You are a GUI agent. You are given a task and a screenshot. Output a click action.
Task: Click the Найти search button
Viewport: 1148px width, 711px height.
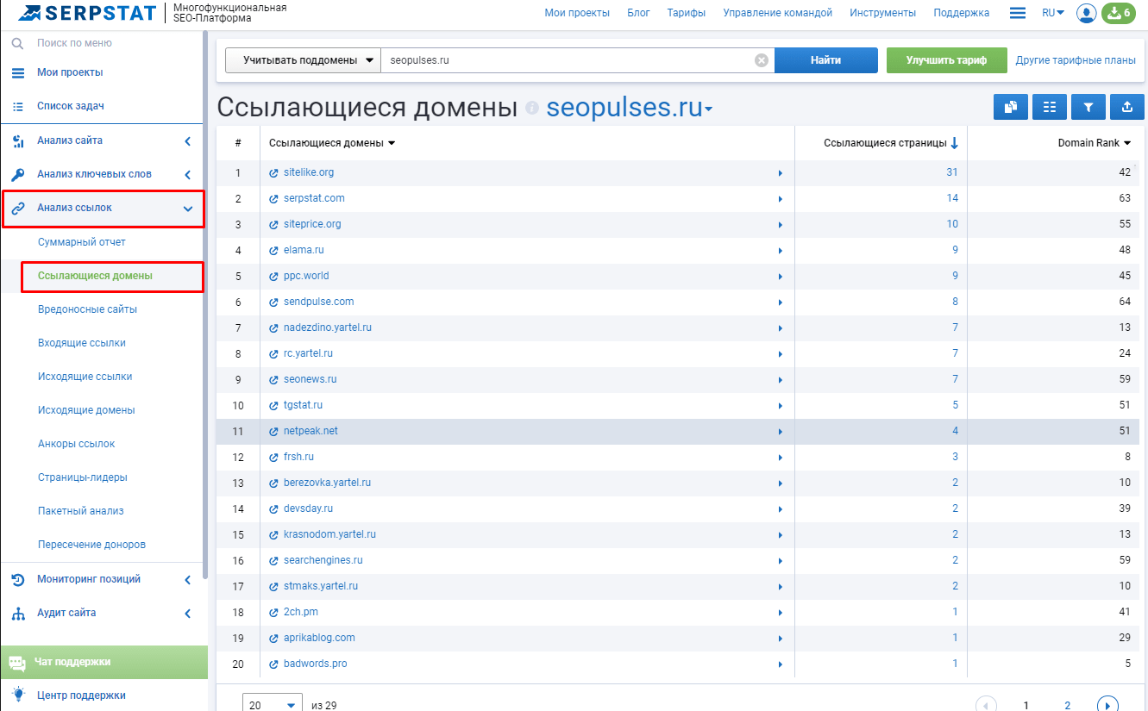coord(825,60)
